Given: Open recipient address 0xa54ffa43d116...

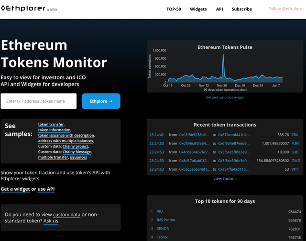Looking at the screenshot, I should 233,169.
